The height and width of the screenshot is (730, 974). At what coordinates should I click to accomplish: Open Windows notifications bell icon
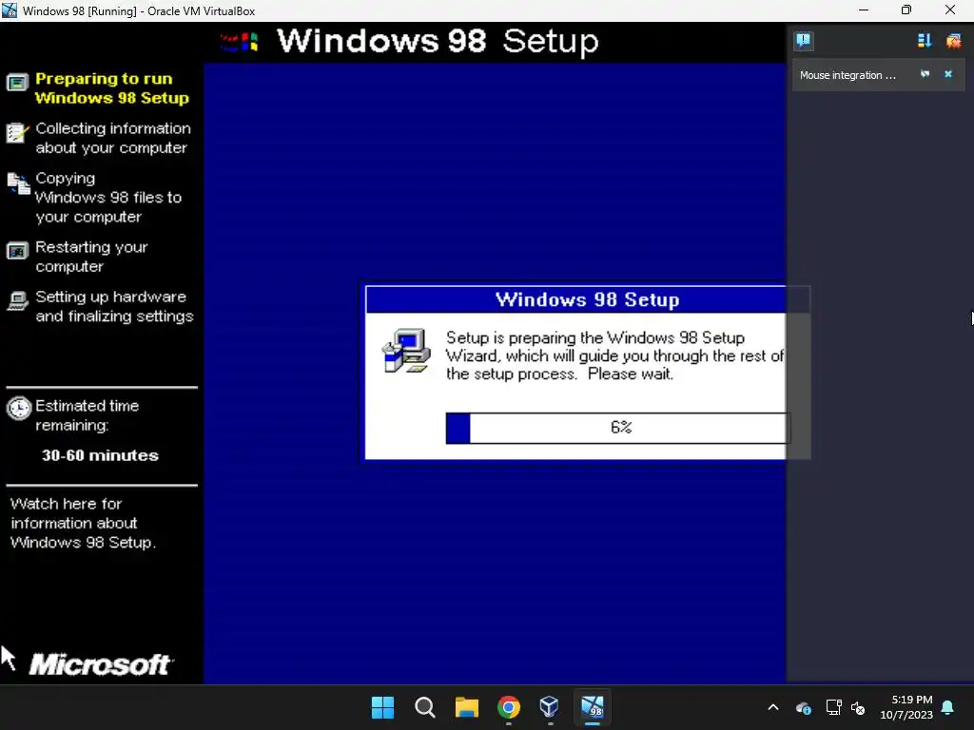click(x=948, y=707)
